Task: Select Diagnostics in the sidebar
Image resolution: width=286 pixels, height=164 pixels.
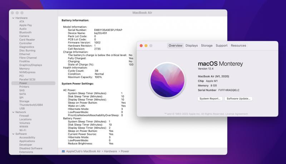Action: pos(26,47)
